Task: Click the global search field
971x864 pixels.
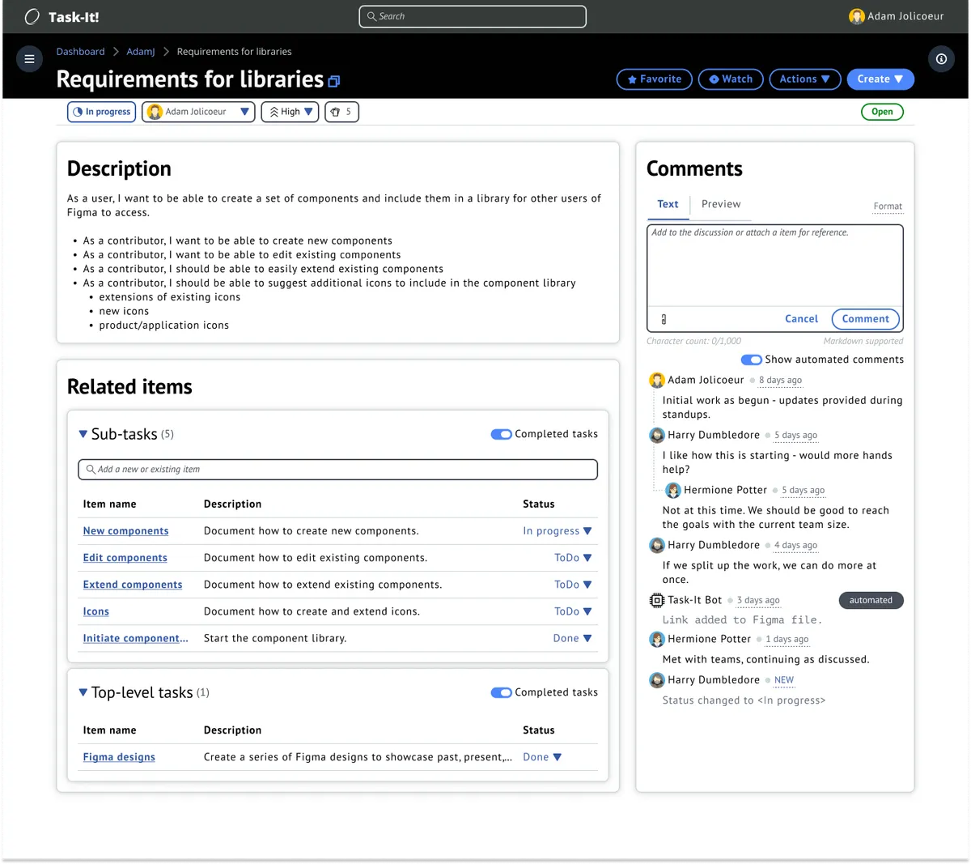Action: click(472, 16)
